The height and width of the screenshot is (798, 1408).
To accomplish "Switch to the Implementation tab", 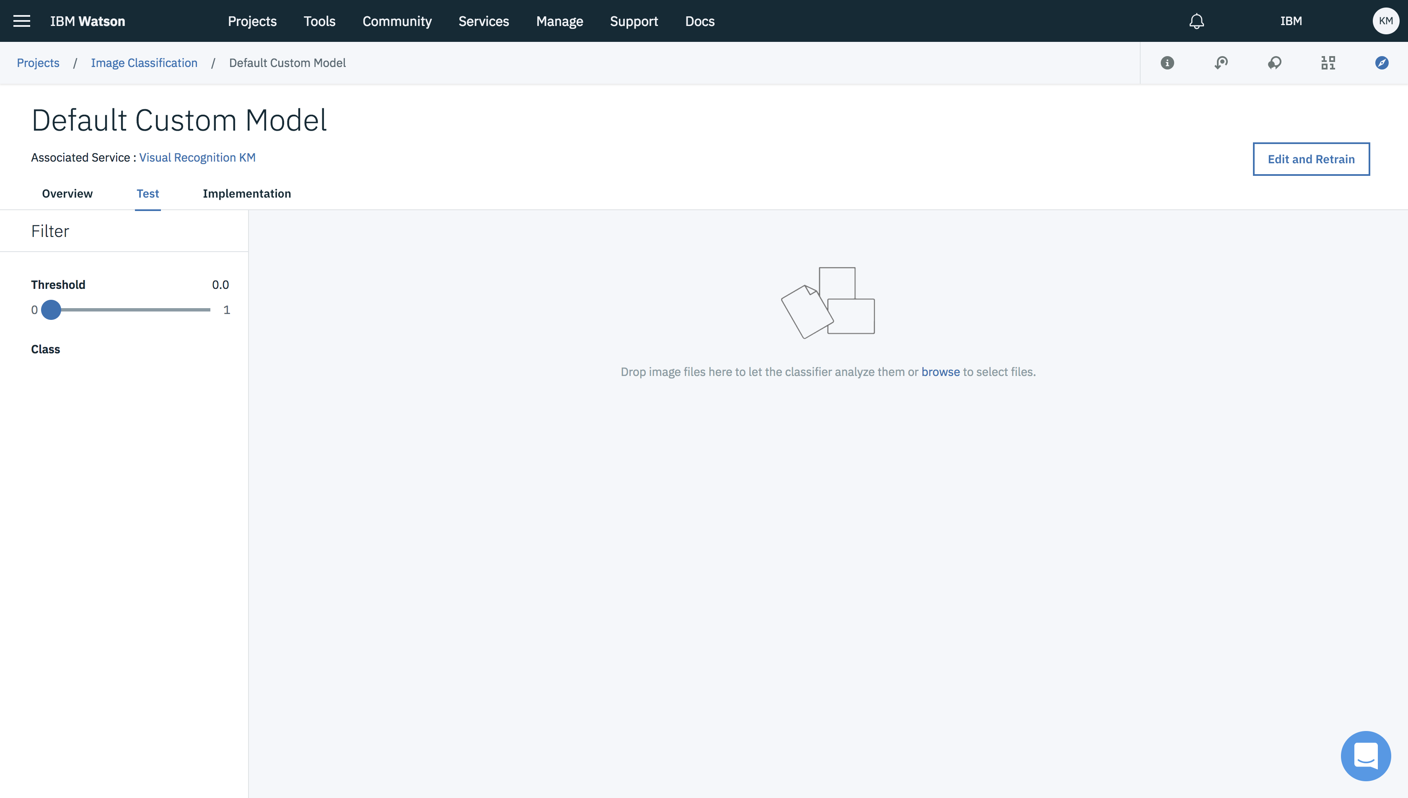I will [246, 193].
